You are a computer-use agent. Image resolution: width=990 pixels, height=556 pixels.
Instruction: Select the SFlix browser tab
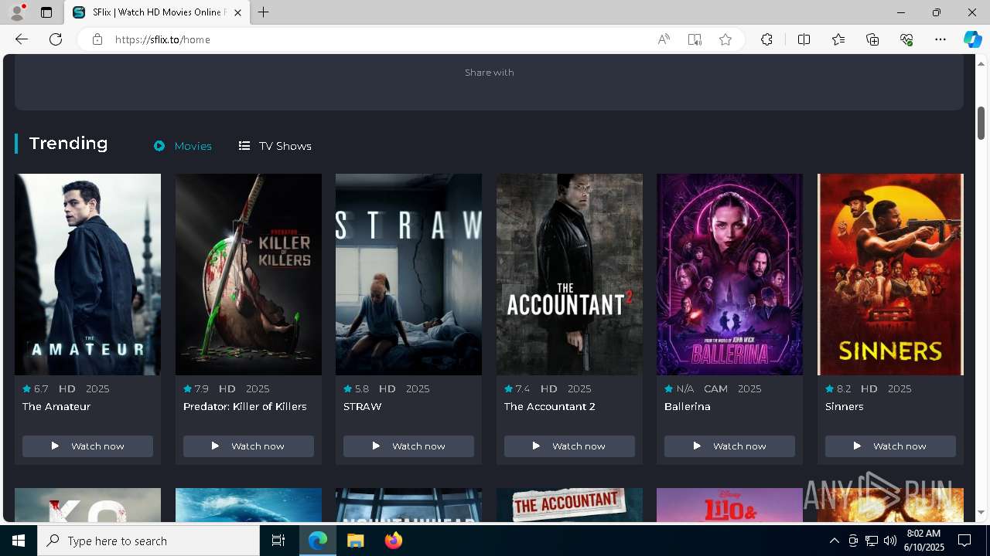(158, 12)
